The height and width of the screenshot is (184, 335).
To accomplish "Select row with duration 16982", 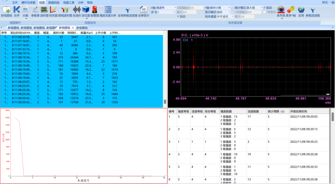I will coord(82,70).
